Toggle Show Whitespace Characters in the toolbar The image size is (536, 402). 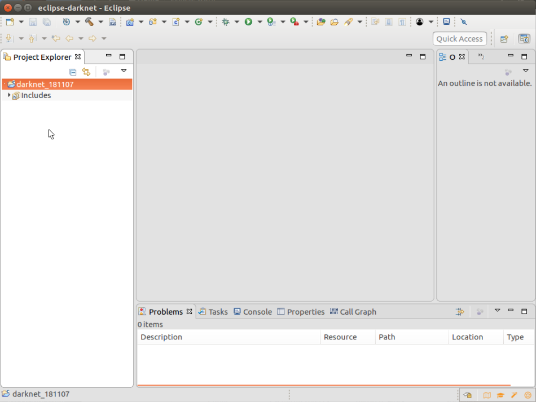[x=402, y=21]
